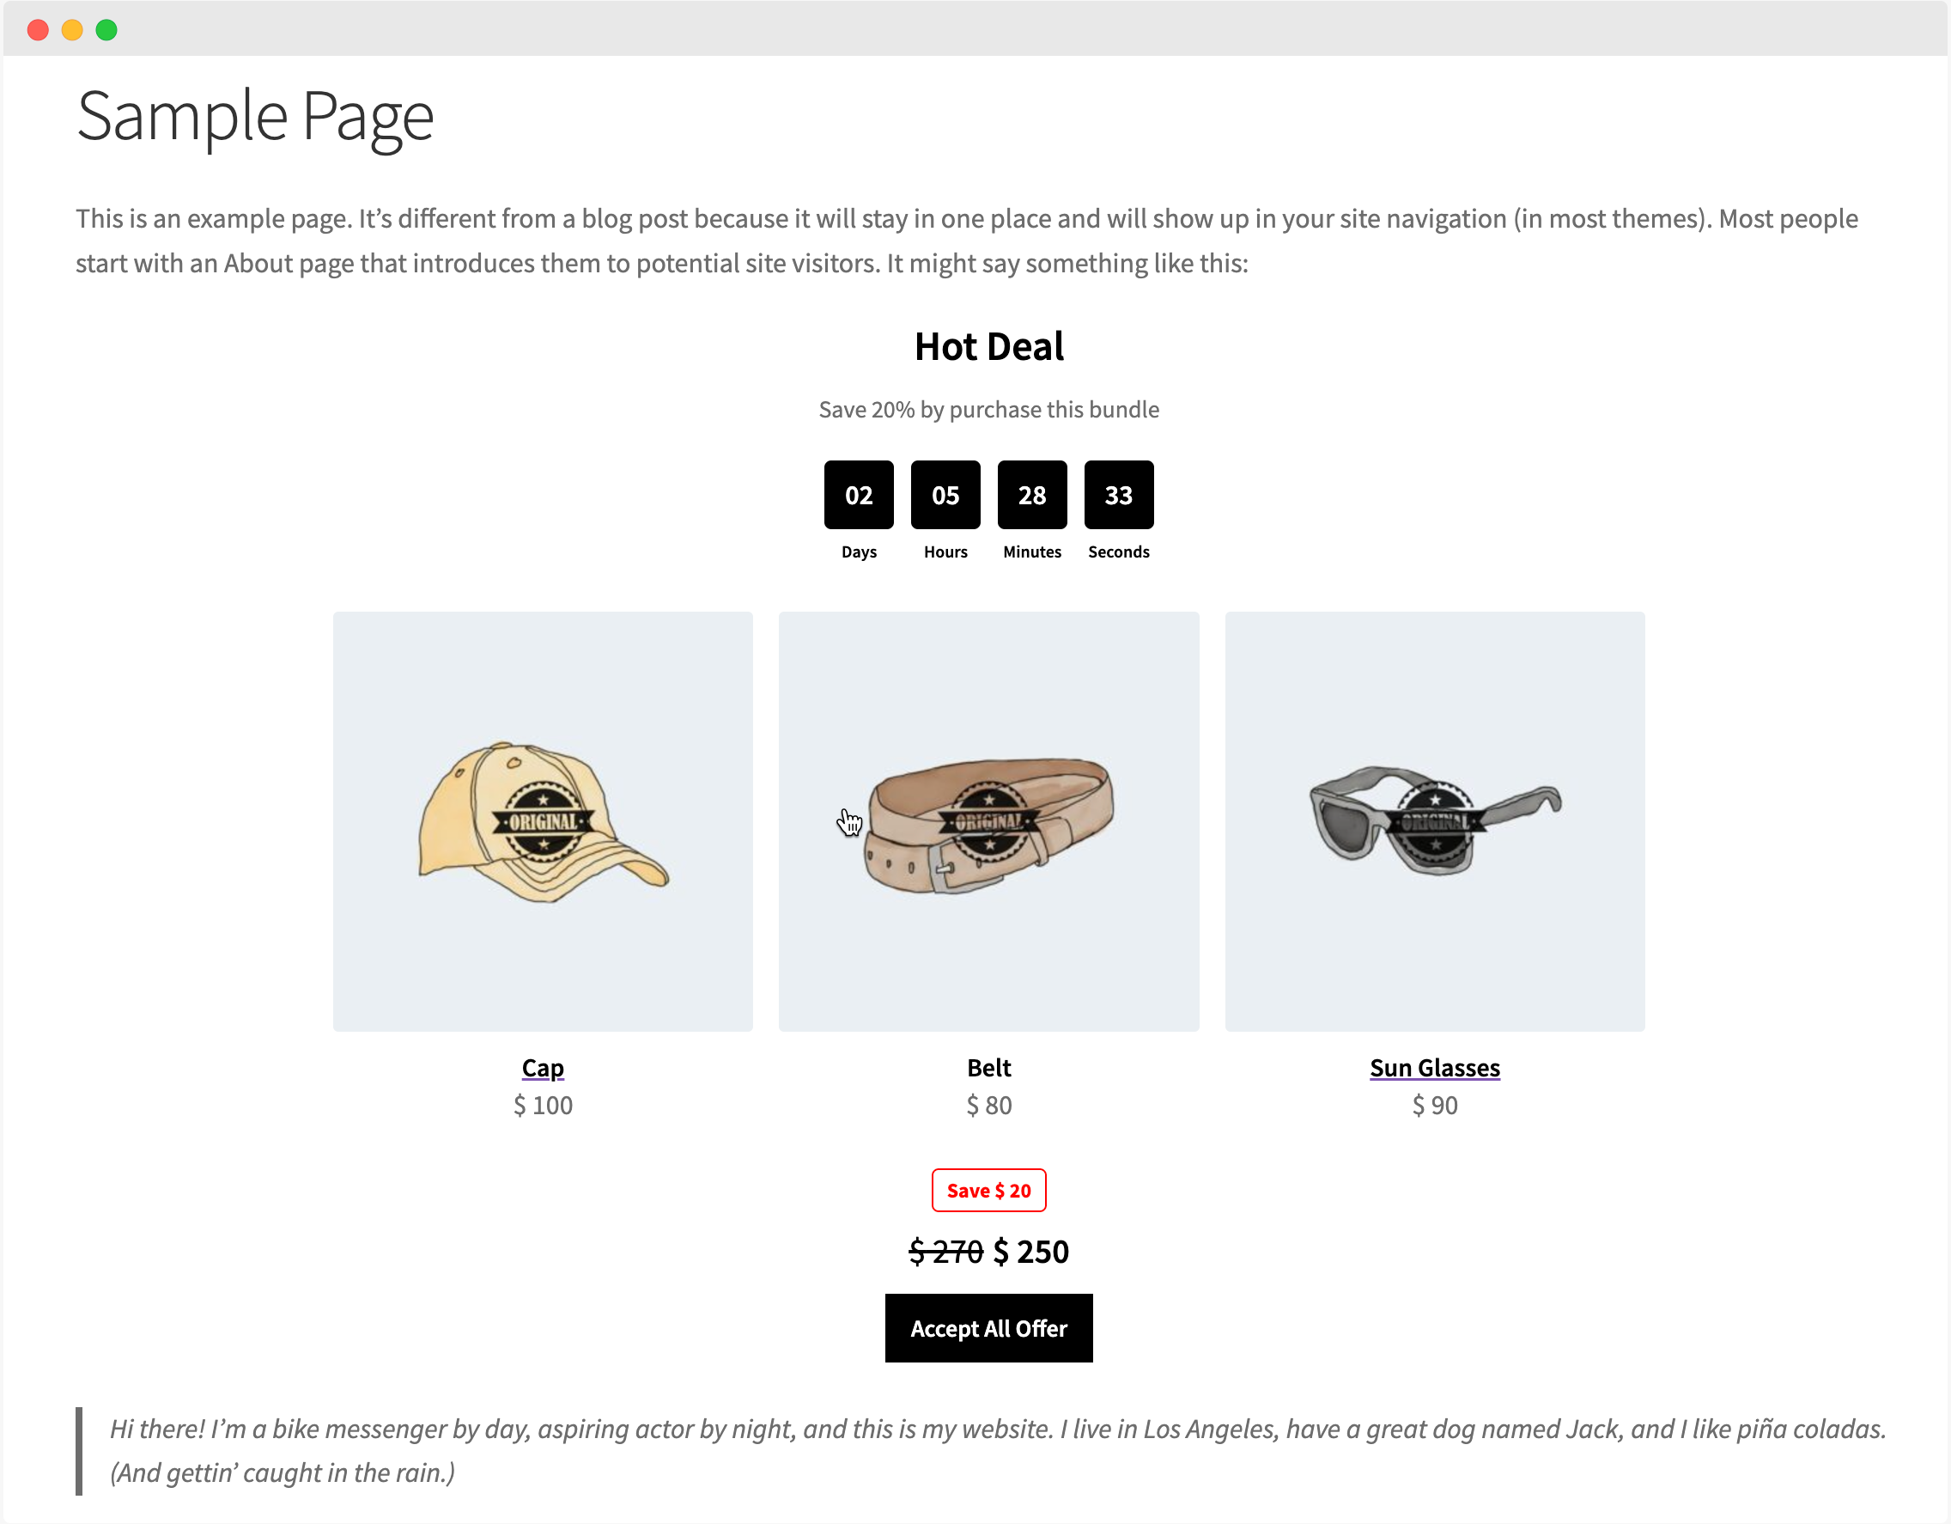Screen dimensions: 1951x1524
Task: Click the red window close button
Action: tap(38, 30)
